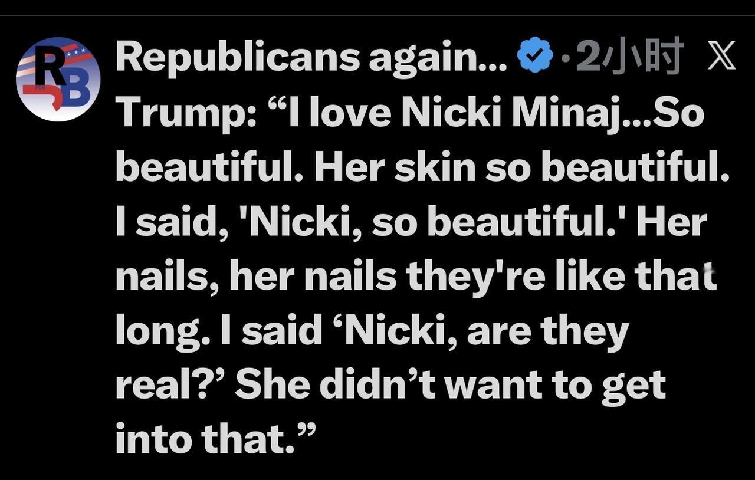Viewport: 755px width, 480px height.
Task: Click the Republicans against Trump profile avatar
Action: [x=58, y=79]
